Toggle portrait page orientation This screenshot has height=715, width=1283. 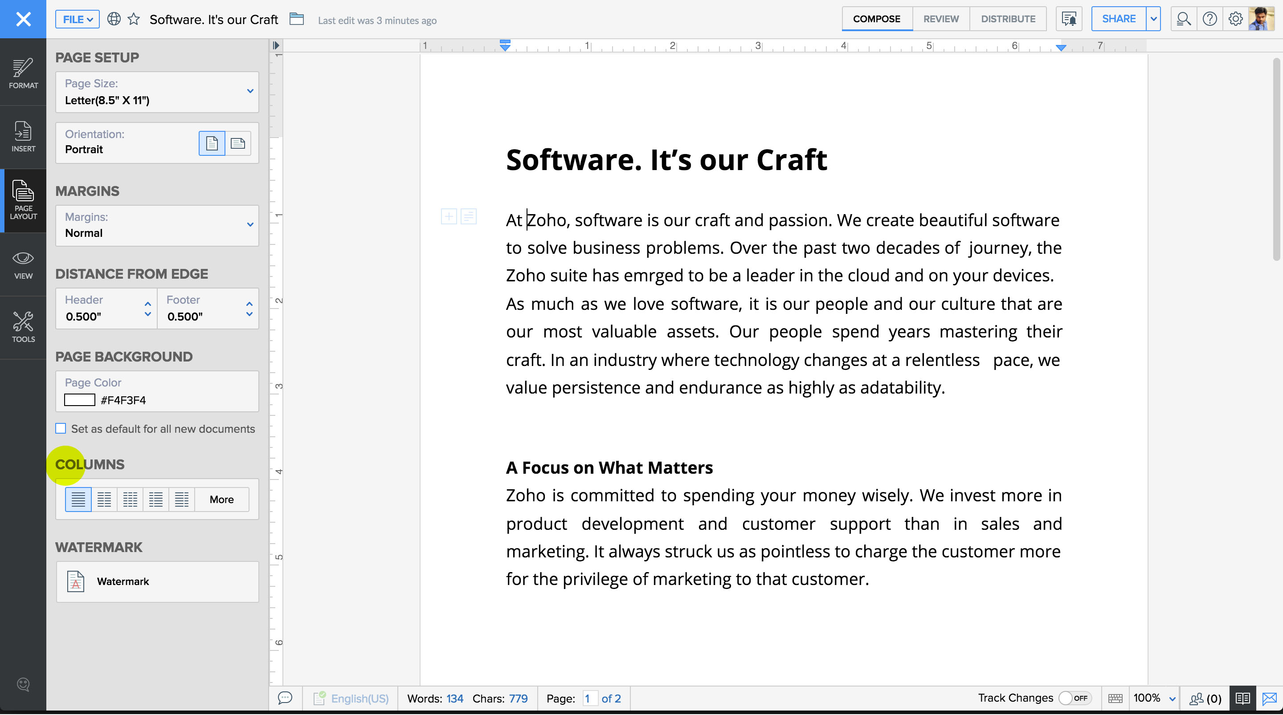click(x=212, y=142)
